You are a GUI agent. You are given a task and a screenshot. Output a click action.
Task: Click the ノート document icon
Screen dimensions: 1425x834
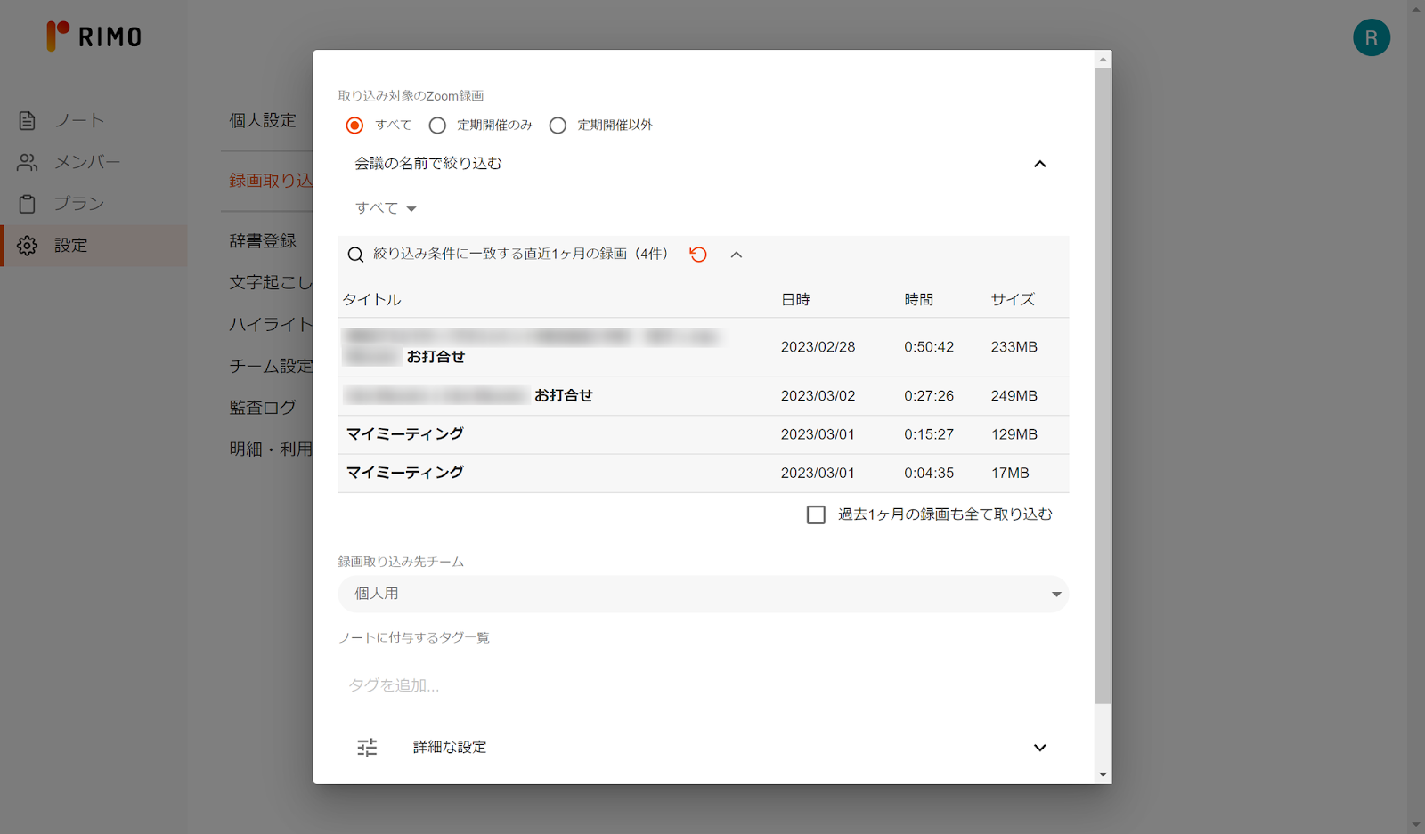28,120
